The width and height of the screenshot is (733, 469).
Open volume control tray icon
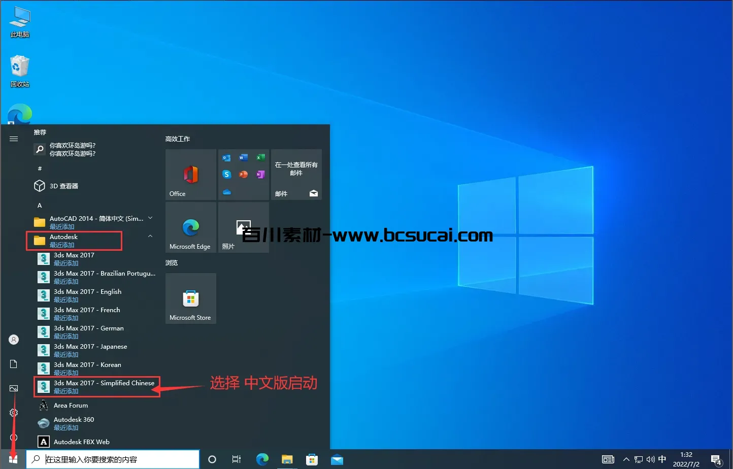click(x=650, y=459)
